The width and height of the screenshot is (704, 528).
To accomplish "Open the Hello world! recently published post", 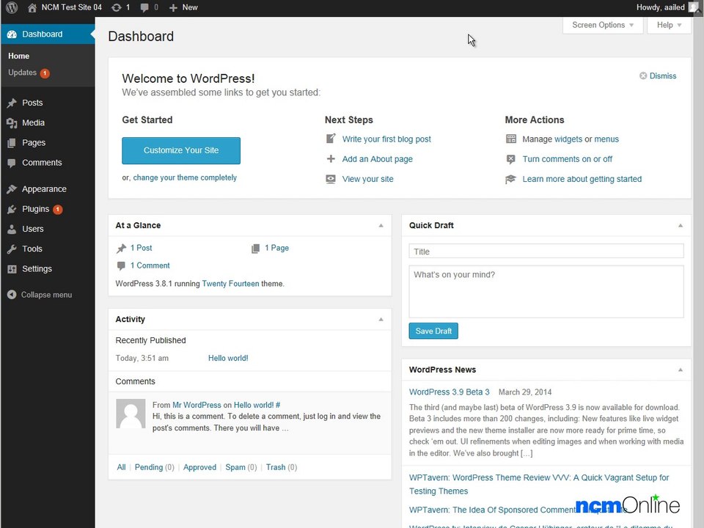I will (x=228, y=359).
